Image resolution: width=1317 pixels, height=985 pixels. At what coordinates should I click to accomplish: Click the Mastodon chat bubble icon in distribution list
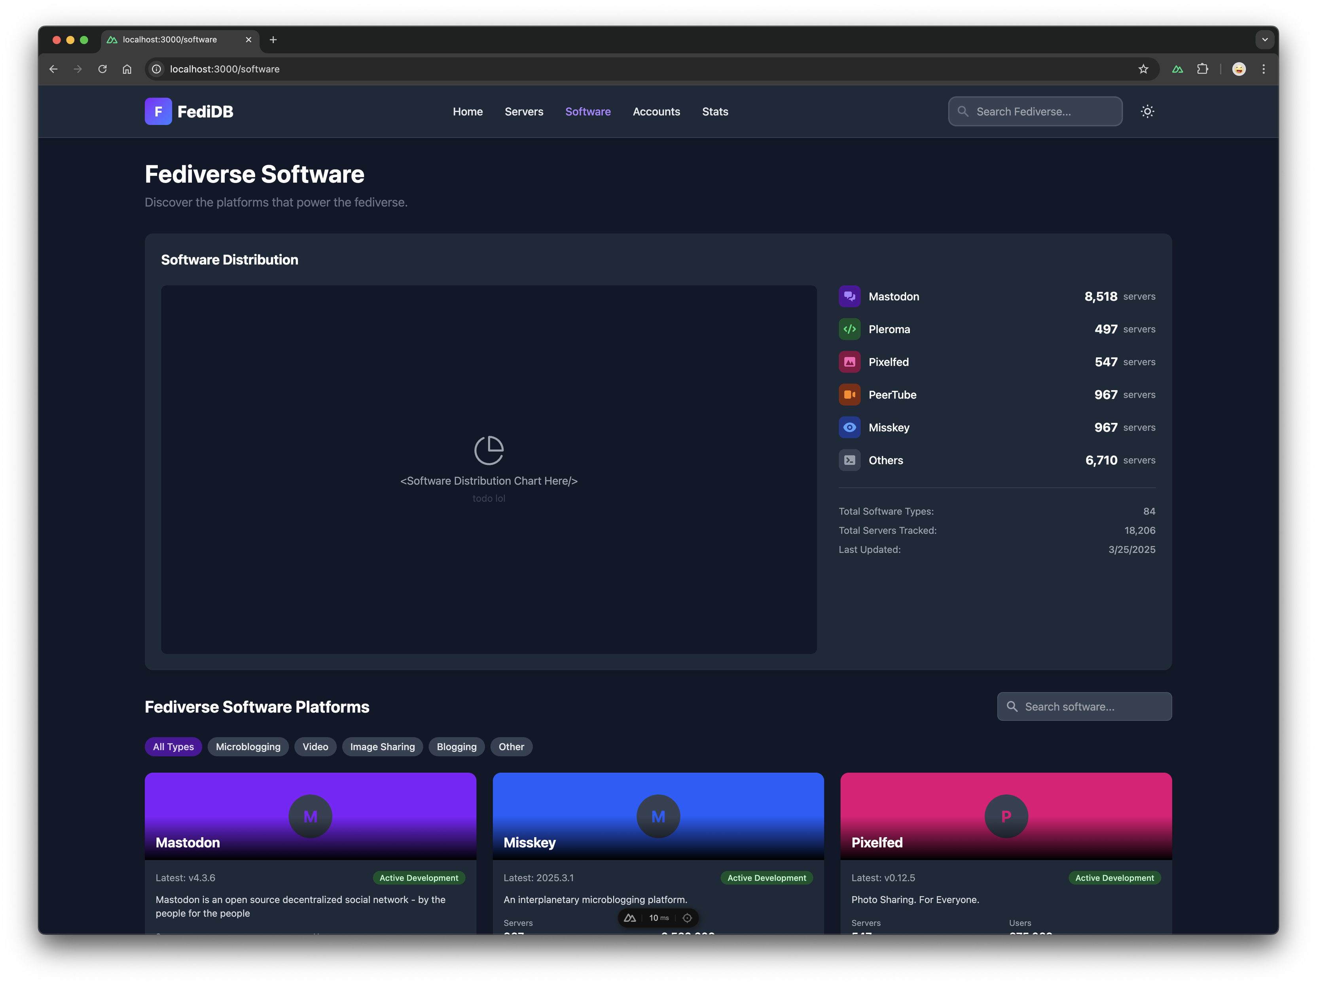click(849, 296)
